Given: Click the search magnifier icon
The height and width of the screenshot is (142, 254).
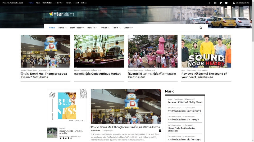Looking at the screenshot, I should coord(201,28).
